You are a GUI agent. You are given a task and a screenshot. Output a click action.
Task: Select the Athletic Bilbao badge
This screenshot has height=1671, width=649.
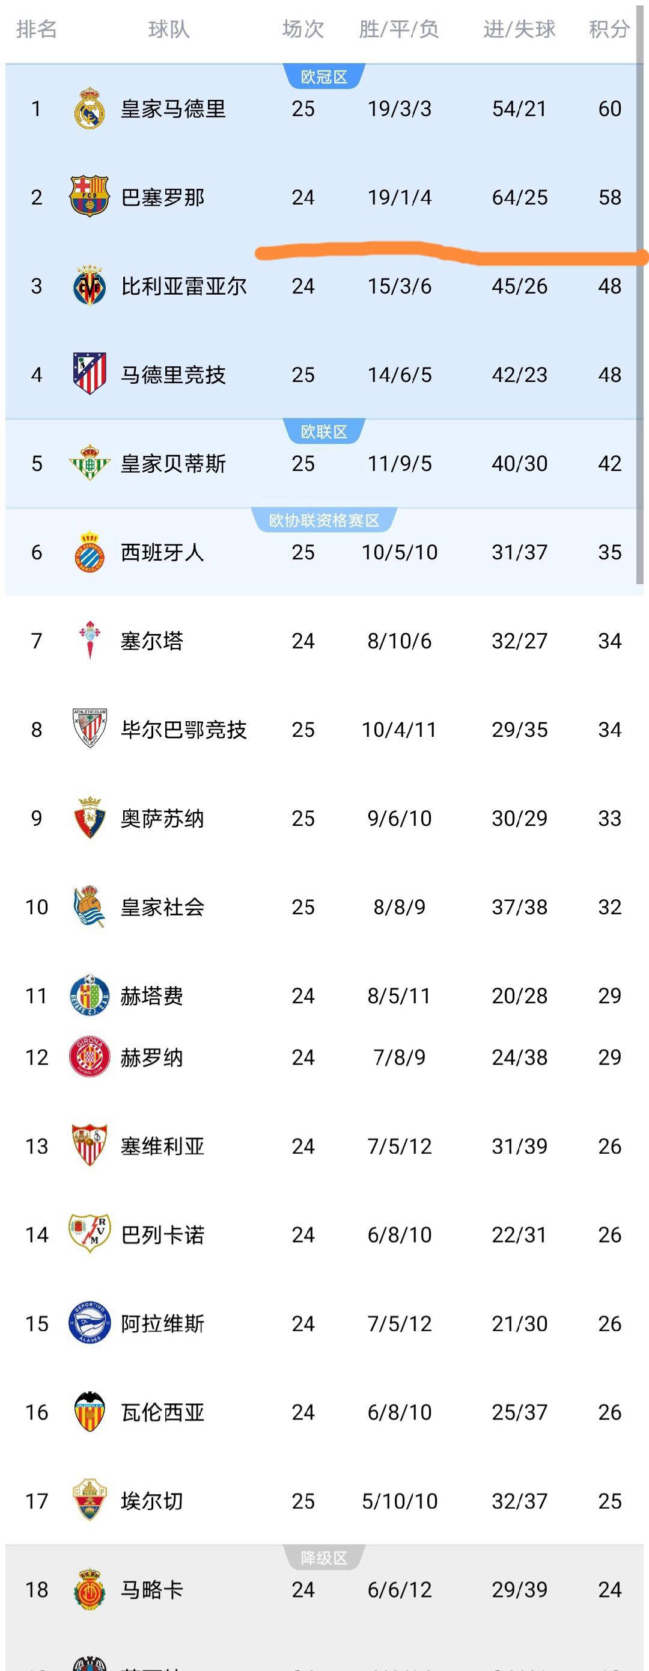89,728
